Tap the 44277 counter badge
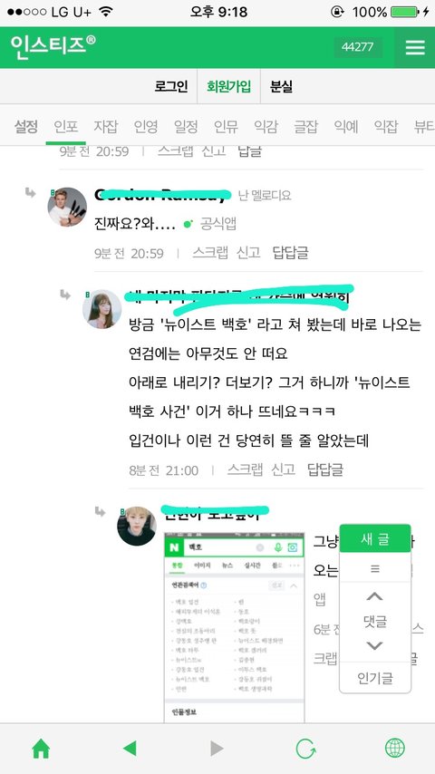435x774 pixels. 358,47
